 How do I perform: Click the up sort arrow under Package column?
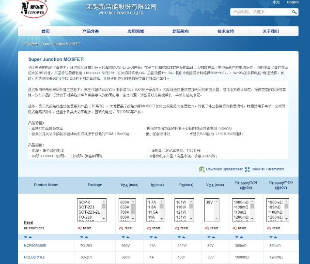coord(86,237)
